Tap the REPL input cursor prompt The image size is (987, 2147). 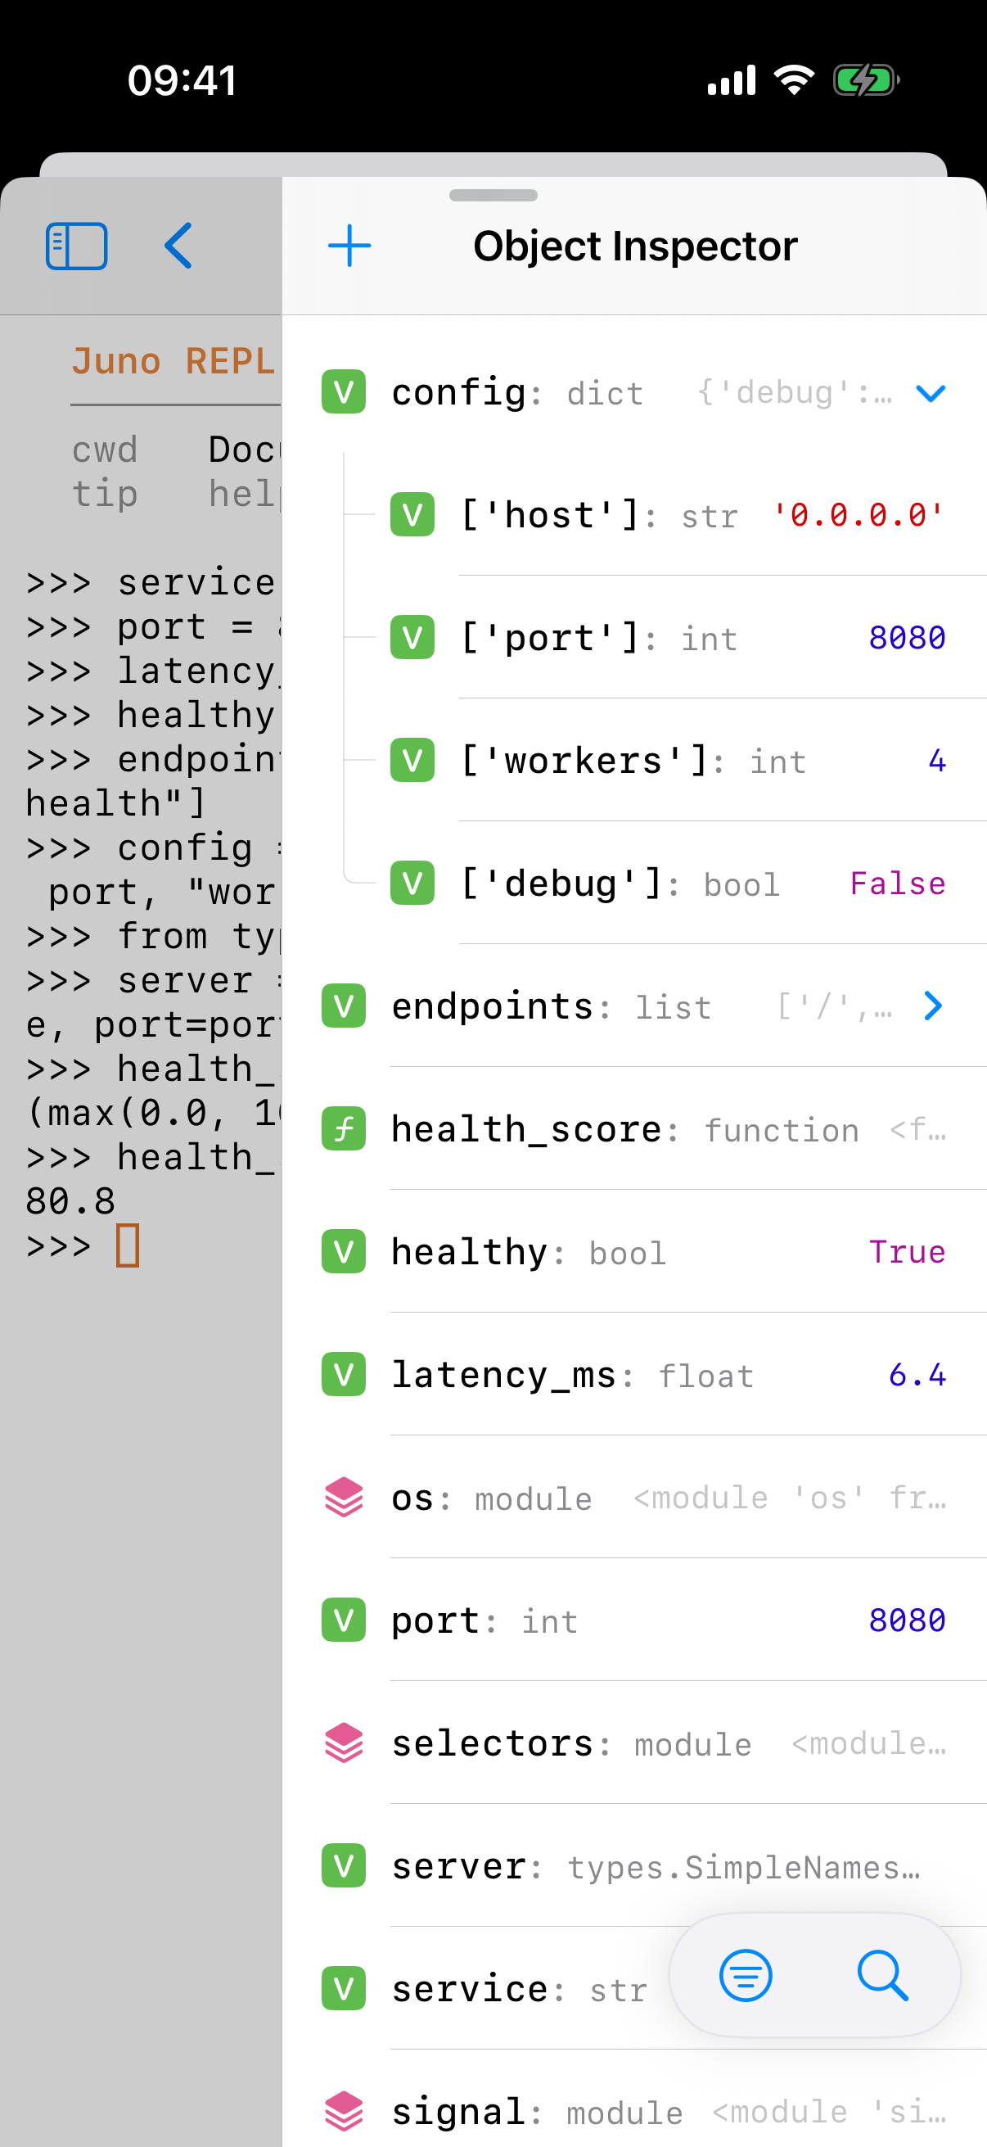pos(128,1245)
